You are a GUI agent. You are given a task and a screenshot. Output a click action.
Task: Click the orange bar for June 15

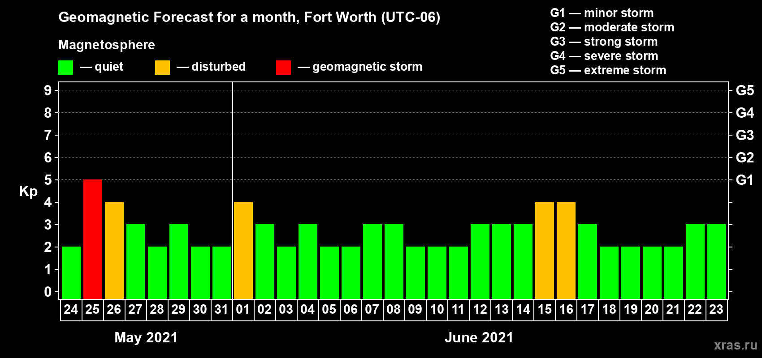pyautogui.click(x=545, y=250)
